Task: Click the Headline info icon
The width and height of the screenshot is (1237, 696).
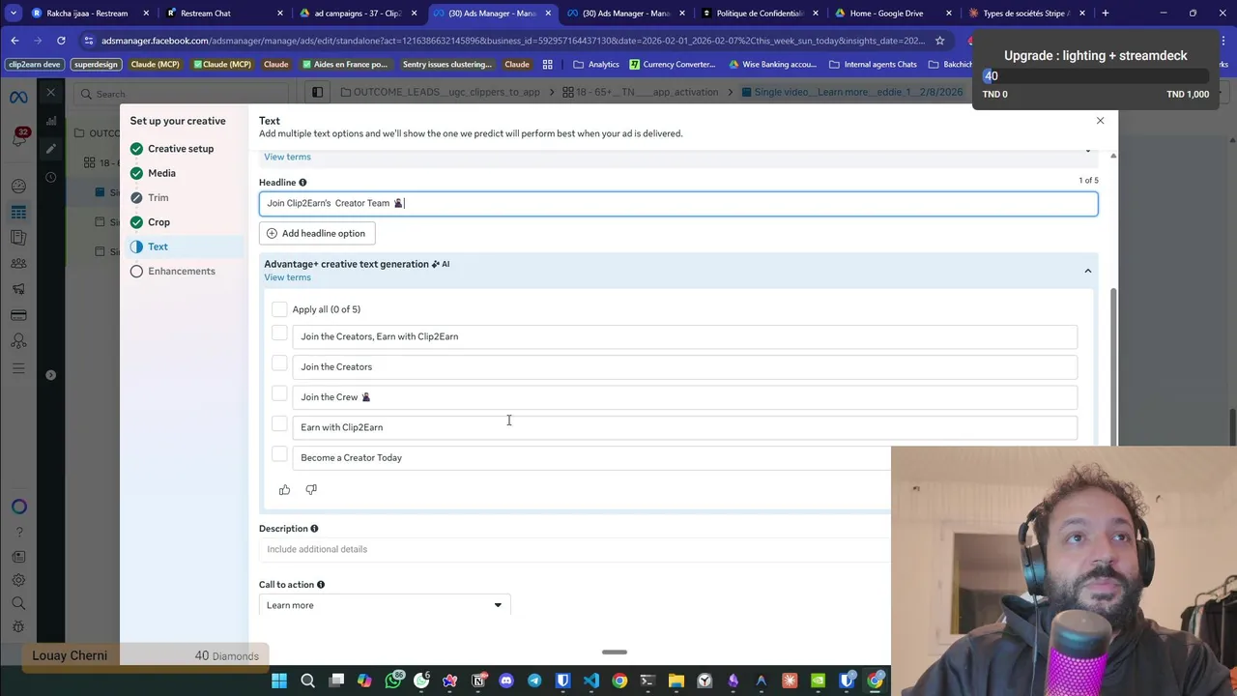Action: 302,183
